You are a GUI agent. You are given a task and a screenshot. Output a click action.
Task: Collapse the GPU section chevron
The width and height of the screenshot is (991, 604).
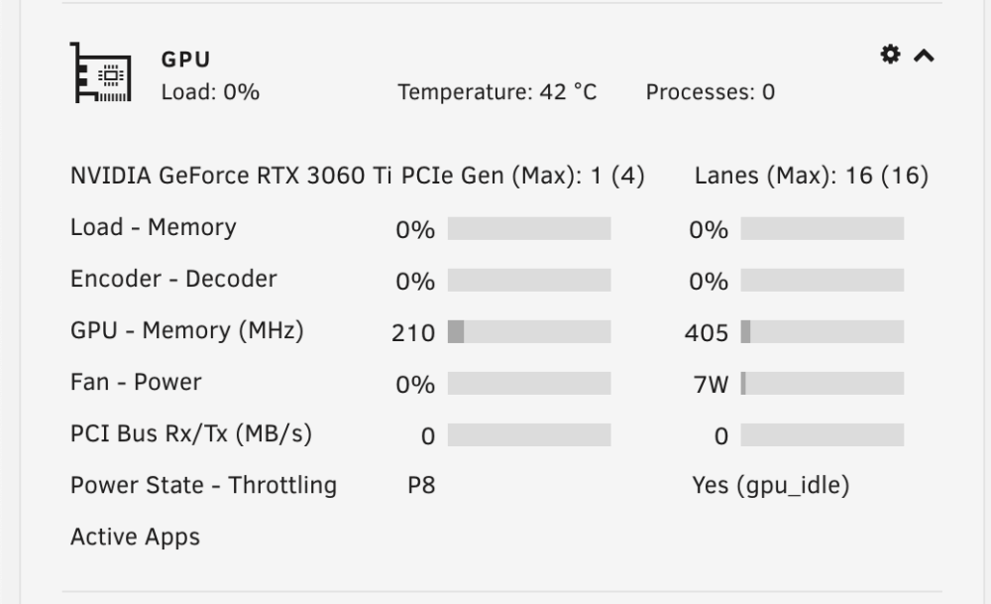(x=924, y=56)
